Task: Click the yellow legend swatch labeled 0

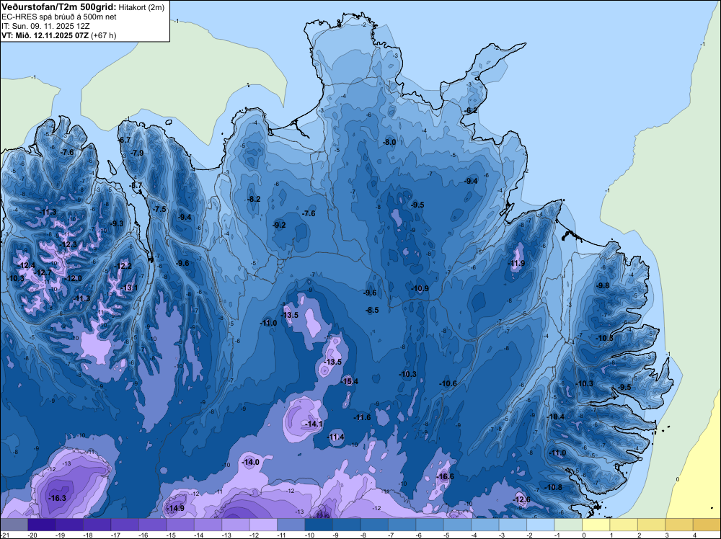Action: click(x=596, y=525)
